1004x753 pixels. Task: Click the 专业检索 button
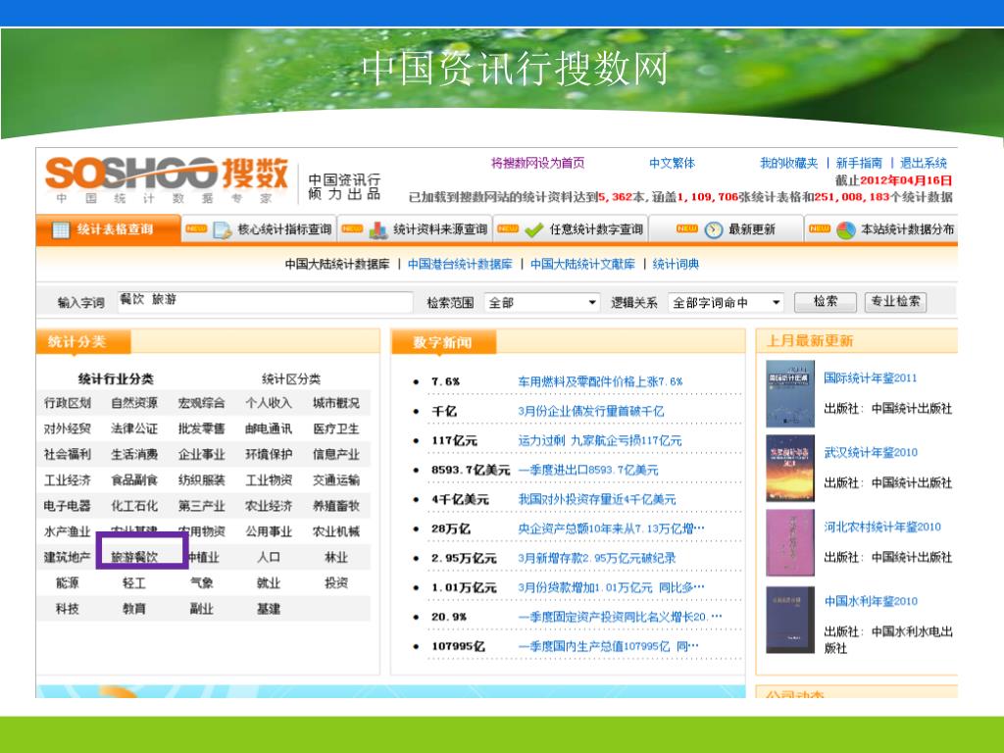click(x=895, y=302)
